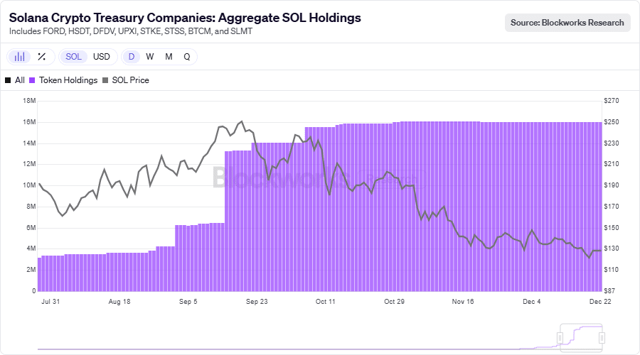The image size is (640, 355).
Task: Grab the right range slider handle
Action: point(602,338)
